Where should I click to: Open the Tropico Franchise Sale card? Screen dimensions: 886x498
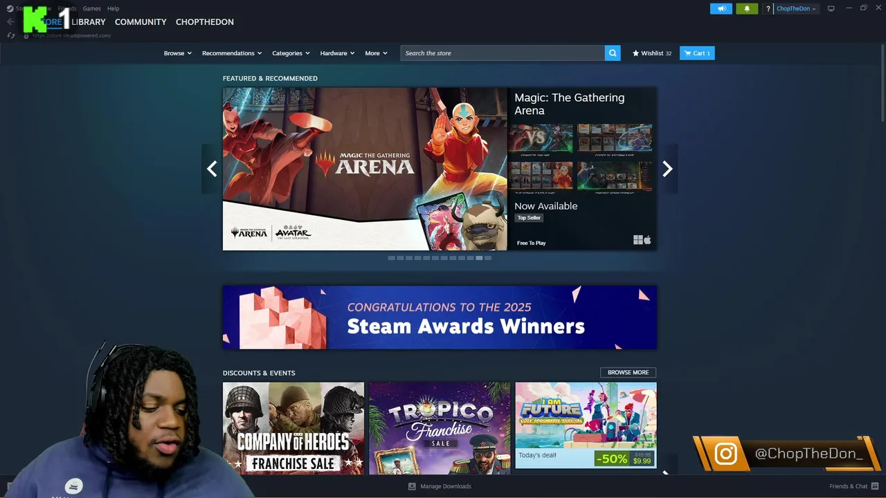[440, 428]
